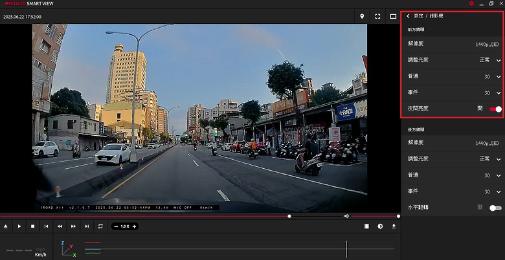The width and height of the screenshot is (505, 260).
Task: Enter fullscreen video mode
Action: 377,16
